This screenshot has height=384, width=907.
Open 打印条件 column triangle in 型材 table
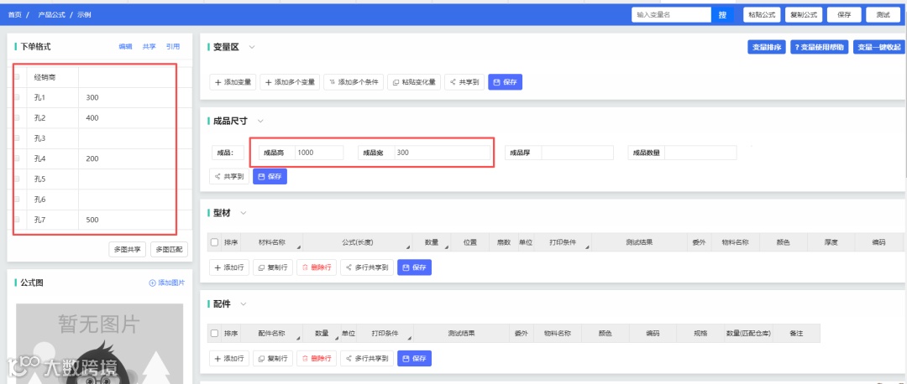tap(588, 247)
